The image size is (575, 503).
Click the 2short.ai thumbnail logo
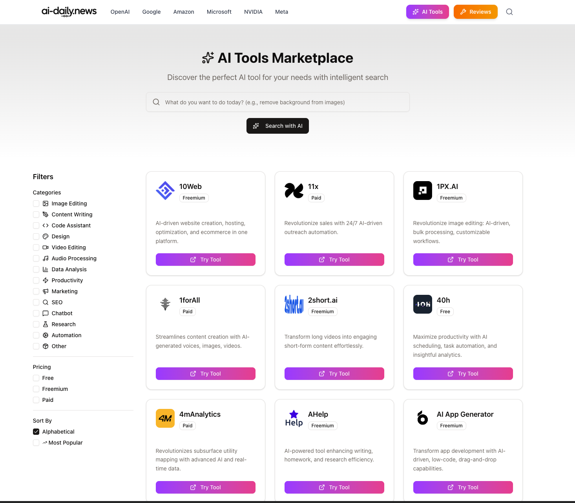tap(294, 304)
